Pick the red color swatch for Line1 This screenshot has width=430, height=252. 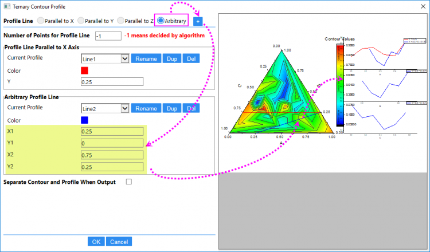pyautogui.click(x=84, y=70)
